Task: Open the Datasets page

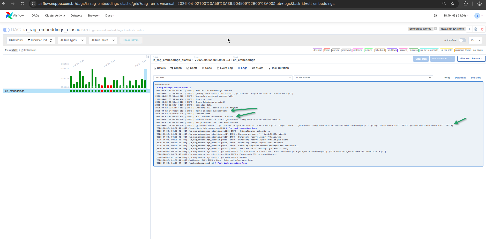Action: click(x=76, y=16)
